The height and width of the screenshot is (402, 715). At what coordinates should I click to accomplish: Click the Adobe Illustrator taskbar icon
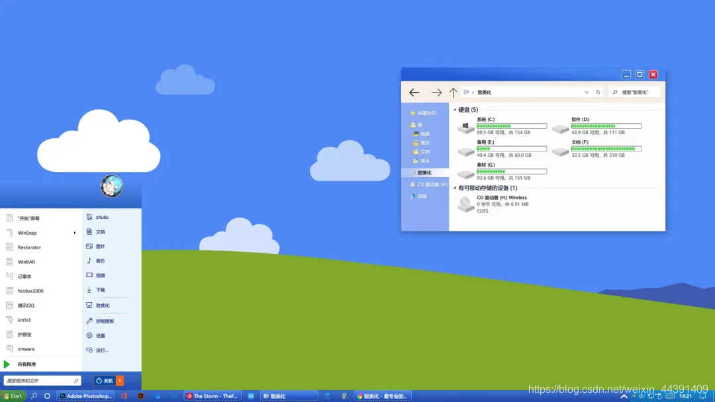click(141, 396)
